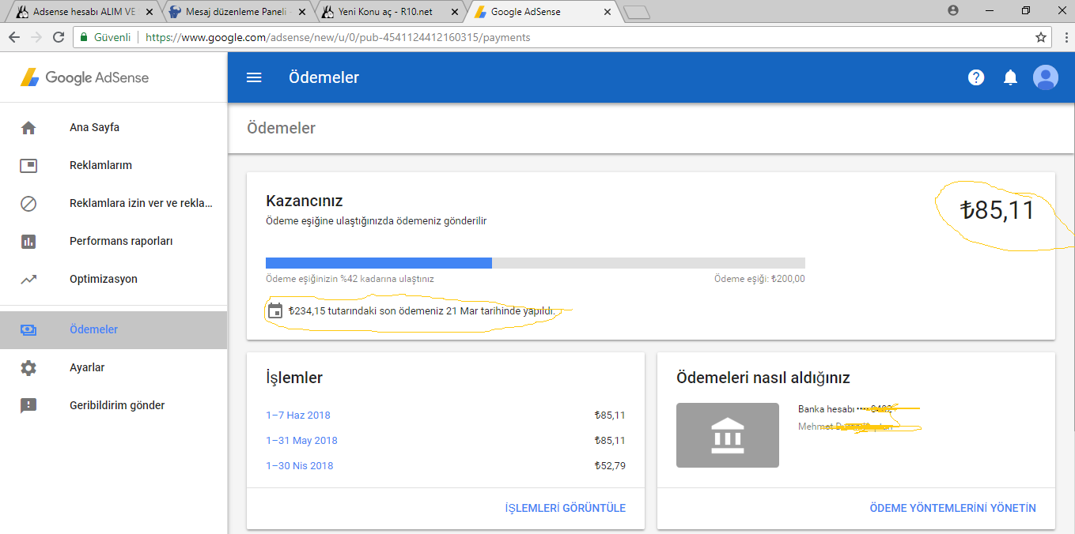
Task: Click the Ödemeler title in blue header
Action: pos(324,77)
